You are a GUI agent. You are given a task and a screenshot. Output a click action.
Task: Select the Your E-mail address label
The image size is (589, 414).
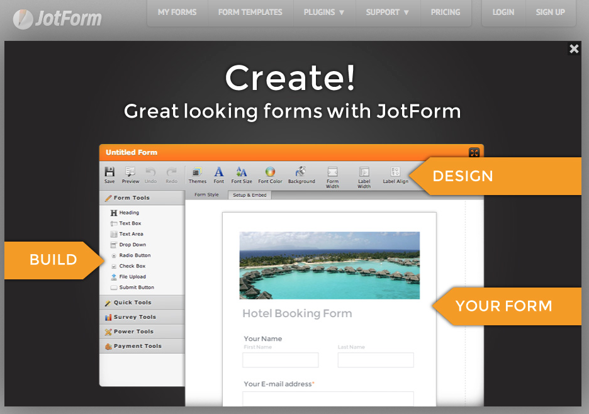coord(279,384)
